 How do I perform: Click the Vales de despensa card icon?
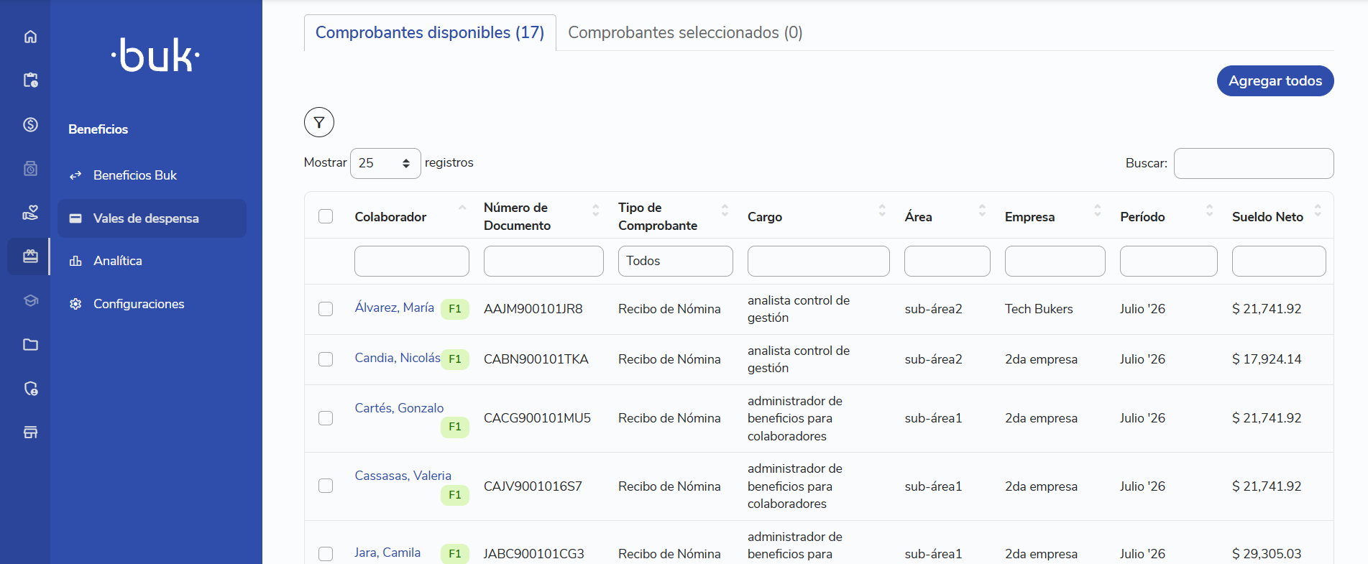pos(75,218)
